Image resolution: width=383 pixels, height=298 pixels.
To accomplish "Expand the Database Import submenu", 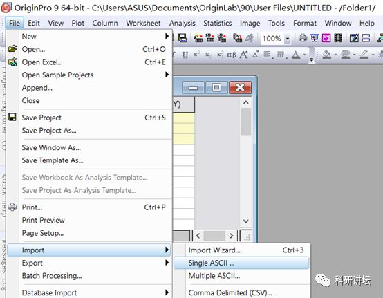I will [x=167, y=292].
